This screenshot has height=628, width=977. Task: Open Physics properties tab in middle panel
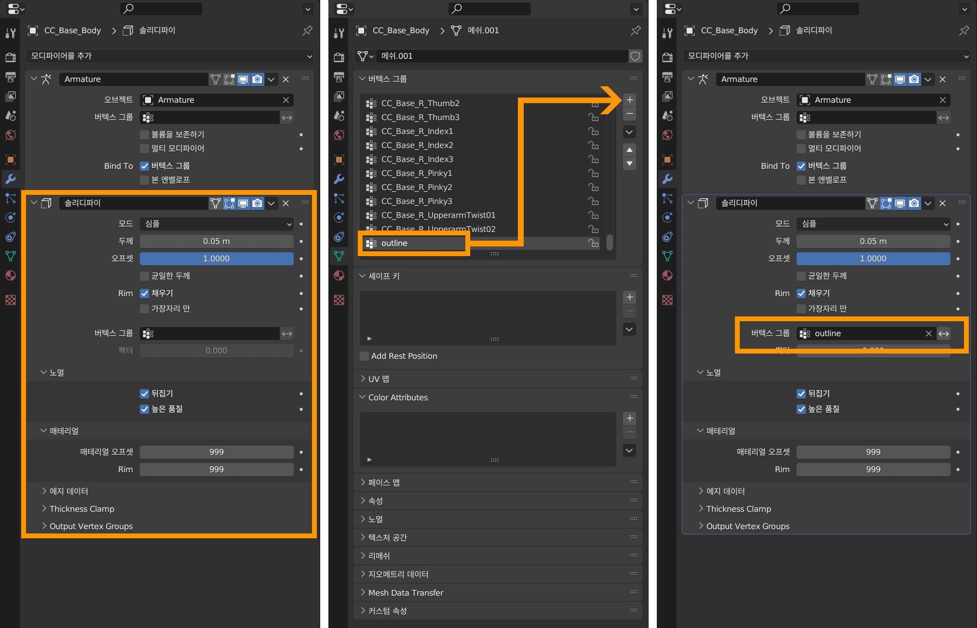[339, 217]
